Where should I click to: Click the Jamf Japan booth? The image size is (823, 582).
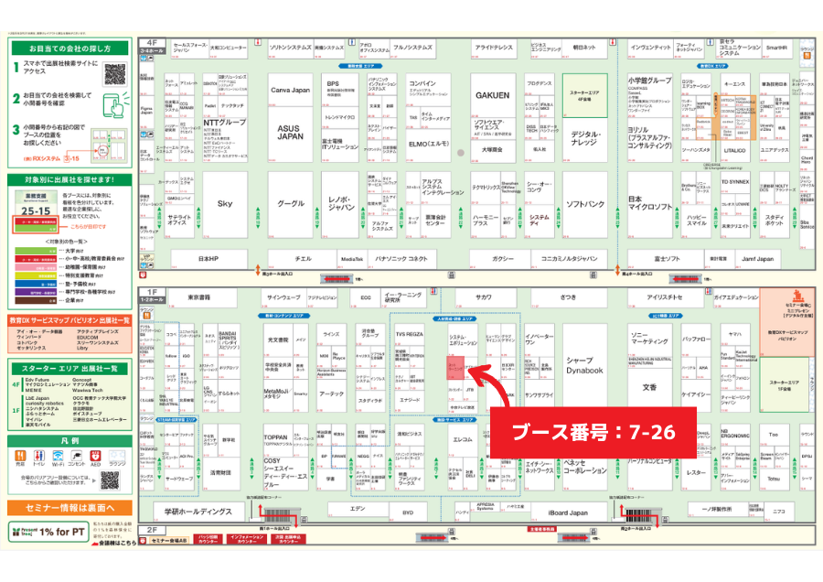757,259
